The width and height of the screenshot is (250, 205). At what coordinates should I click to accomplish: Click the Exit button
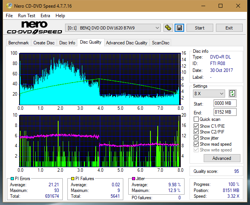[229, 28]
